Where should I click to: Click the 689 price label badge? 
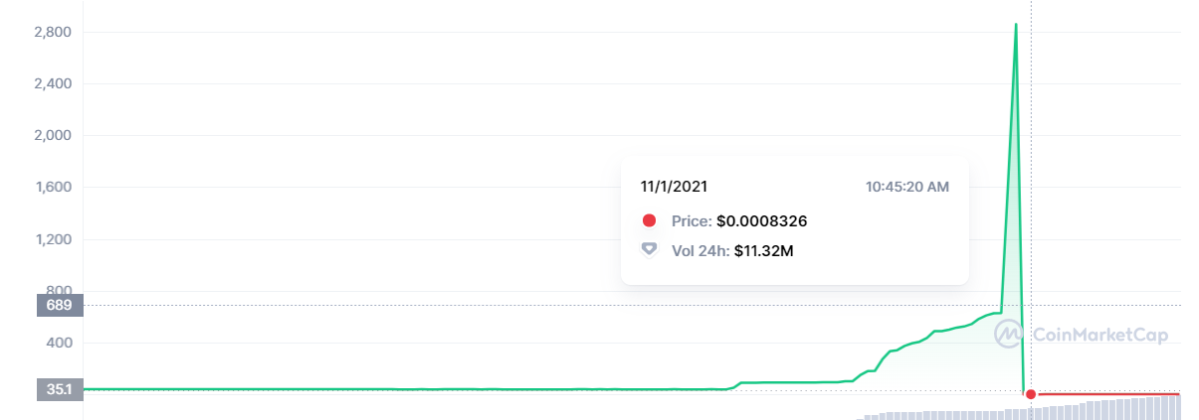pyautogui.click(x=60, y=305)
